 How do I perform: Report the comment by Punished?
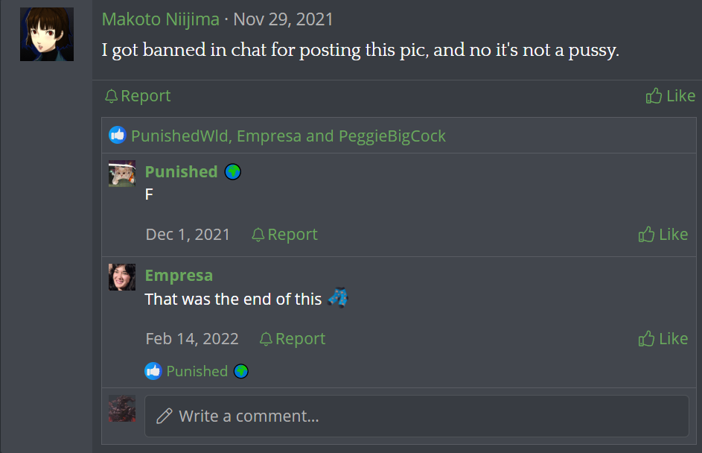coord(284,235)
